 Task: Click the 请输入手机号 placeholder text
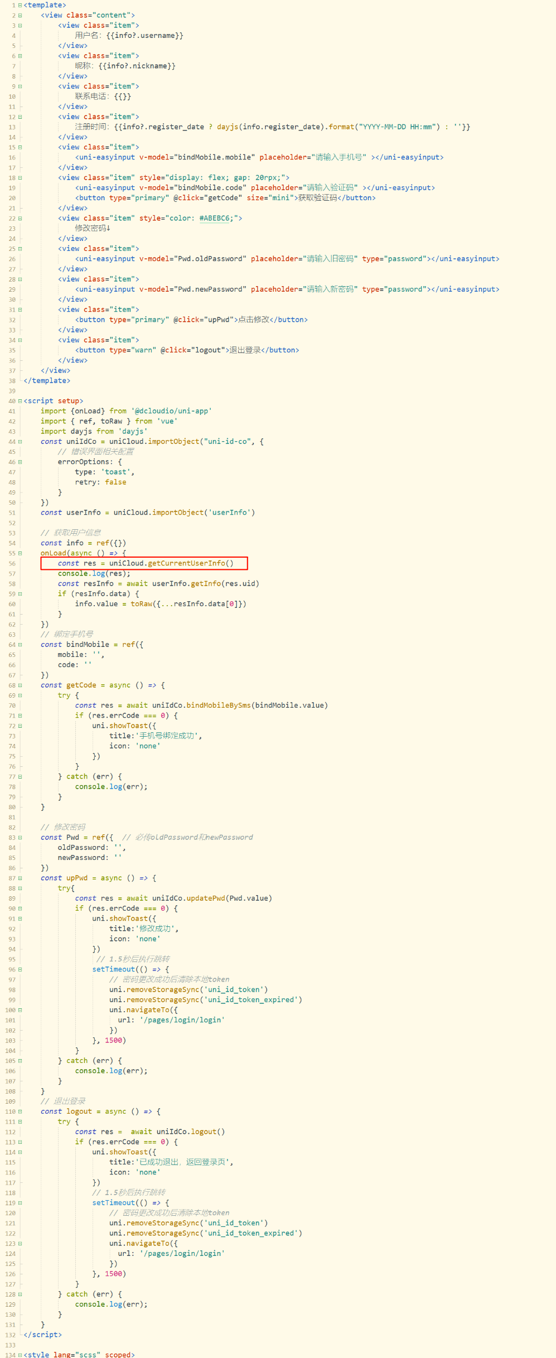coord(339,157)
